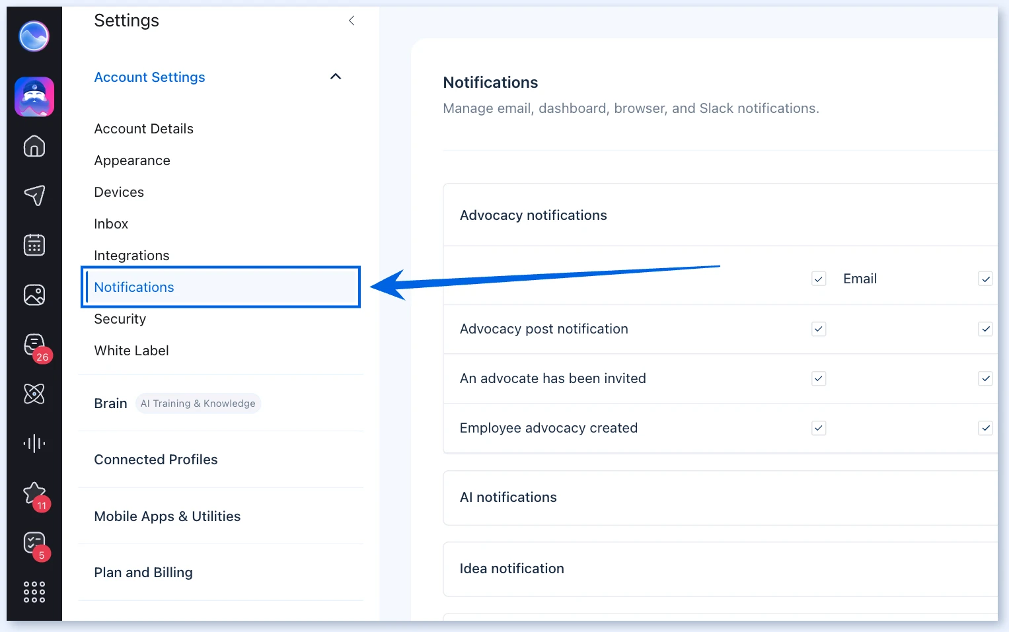Click the AI Training & Knowledge tag
Screen dimensions: 1009x632
[x=198, y=404]
